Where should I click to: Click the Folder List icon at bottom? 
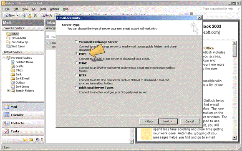(31, 140)
